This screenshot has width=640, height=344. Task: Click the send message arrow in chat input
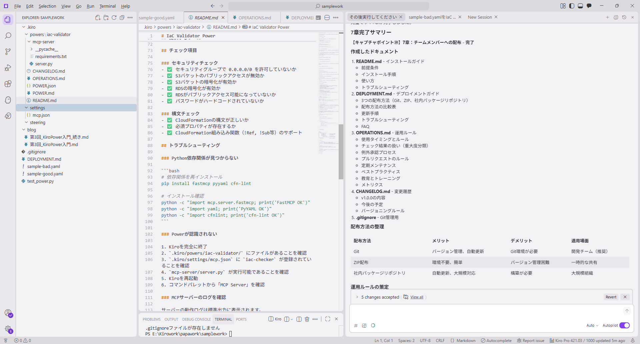coord(627,311)
